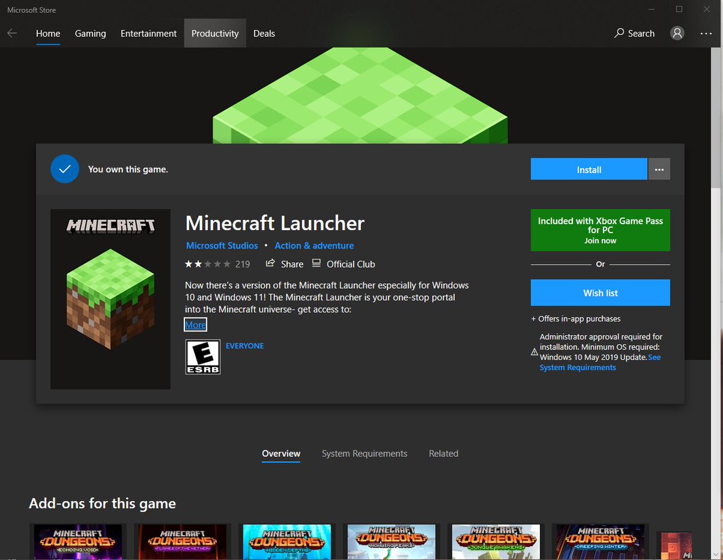This screenshot has height=560, width=723.
Task: Open the Home tab
Action: click(48, 34)
